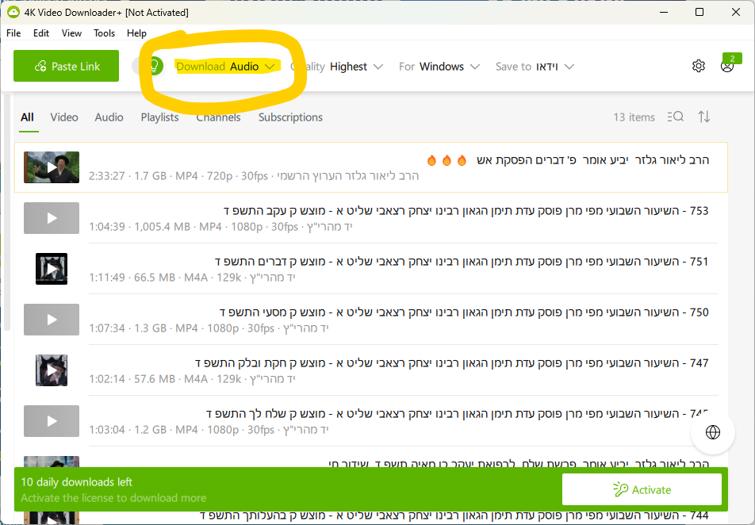755x525 pixels.
Task: Click the 10 daily downloads left notice
Action: click(77, 482)
